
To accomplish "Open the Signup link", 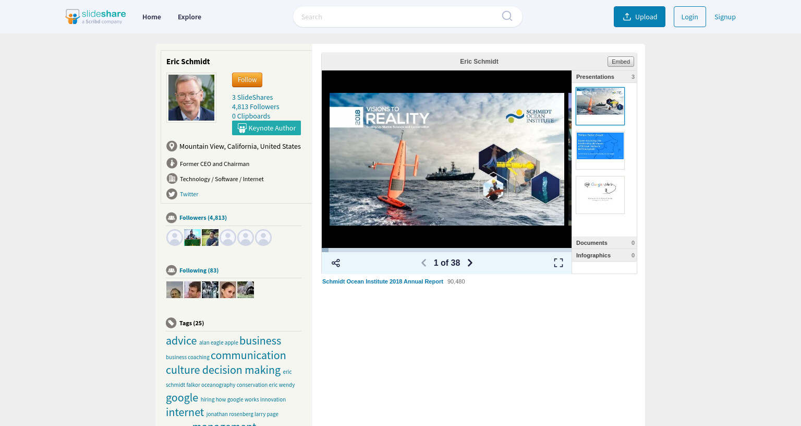I will pos(725,17).
